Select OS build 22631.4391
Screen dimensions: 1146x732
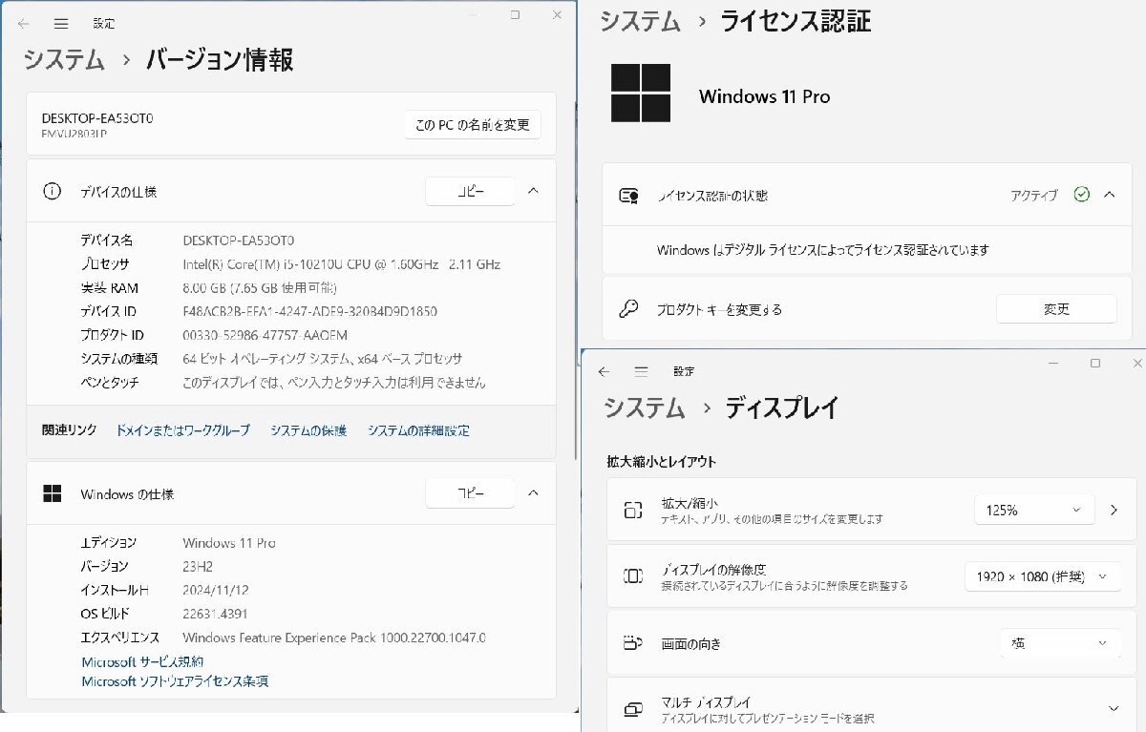[x=215, y=614]
